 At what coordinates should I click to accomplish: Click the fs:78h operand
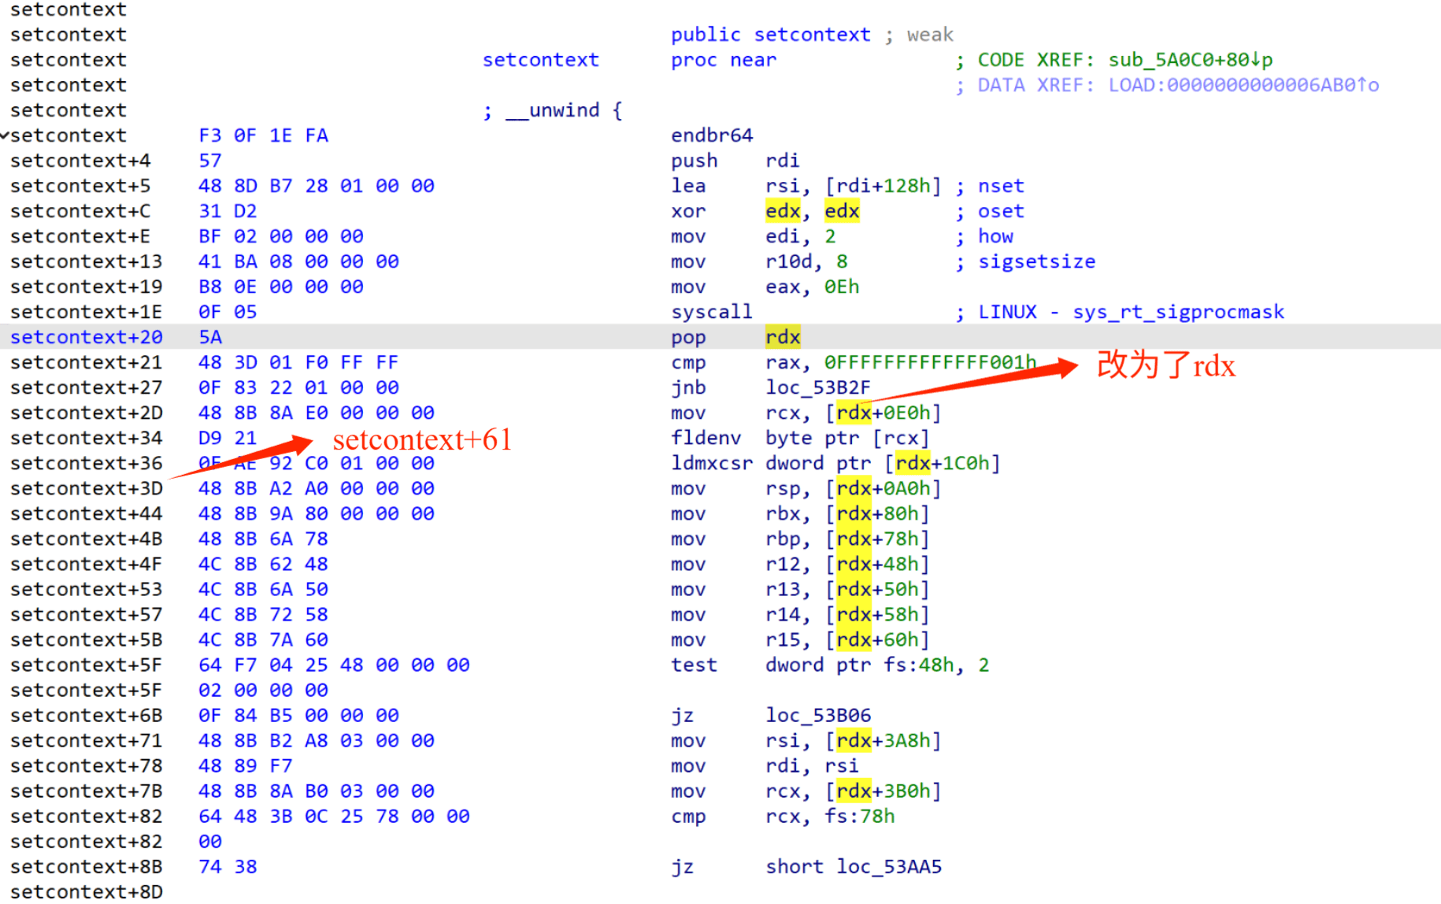859,816
